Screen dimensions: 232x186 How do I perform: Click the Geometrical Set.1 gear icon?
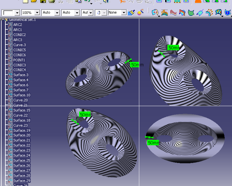6,20
